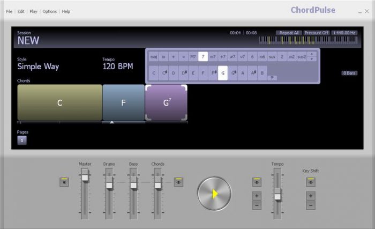Image resolution: width=375 pixels, height=229 pixels.
Task: Toggle the Repeat All mode
Action: (x=289, y=33)
